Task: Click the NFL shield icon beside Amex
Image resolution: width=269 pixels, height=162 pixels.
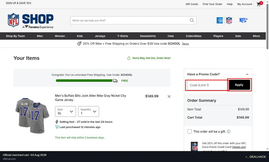Action: (229, 20)
